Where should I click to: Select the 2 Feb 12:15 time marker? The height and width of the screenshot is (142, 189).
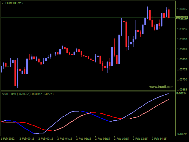point(140,139)
